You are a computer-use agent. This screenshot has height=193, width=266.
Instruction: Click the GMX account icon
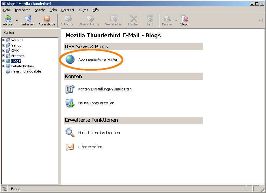[8, 50]
